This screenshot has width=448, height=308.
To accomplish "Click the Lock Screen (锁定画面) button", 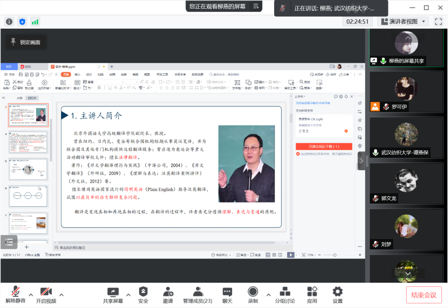I will click(x=26, y=43).
